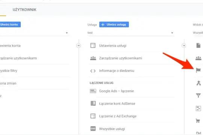This screenshot has height=135, width=203.
Task: Click the arrow connector between account and property columns
Action: (79, 45)
